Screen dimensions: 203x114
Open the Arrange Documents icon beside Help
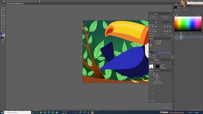(39, 1)
